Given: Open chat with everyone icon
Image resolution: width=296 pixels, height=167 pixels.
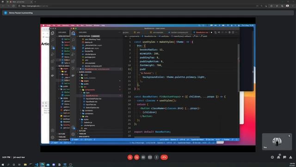Looking at the screenshot, I should coord(285,157).
